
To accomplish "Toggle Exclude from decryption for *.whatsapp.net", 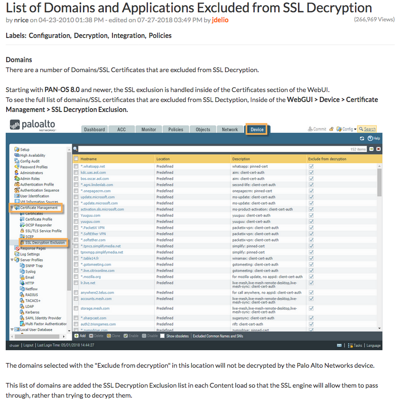I will (311, 167).
